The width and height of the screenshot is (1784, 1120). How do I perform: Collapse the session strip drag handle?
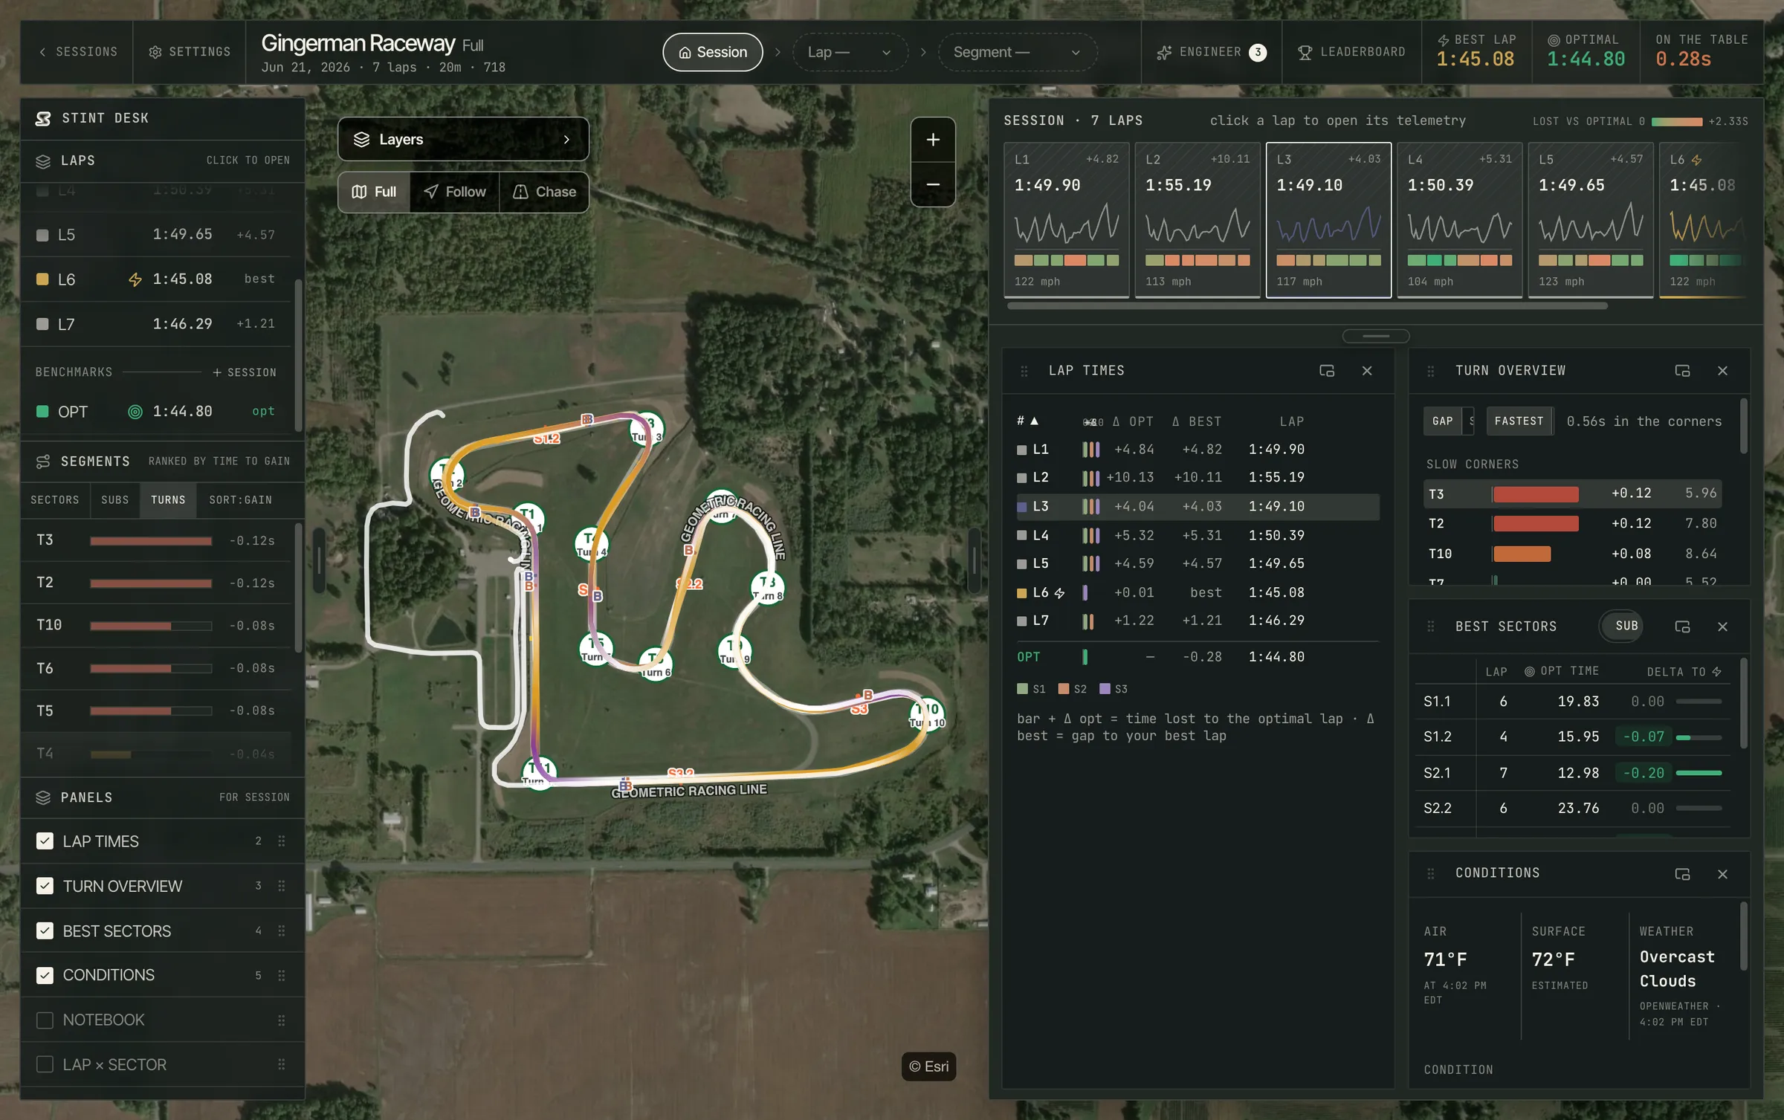coord(1376,336)
